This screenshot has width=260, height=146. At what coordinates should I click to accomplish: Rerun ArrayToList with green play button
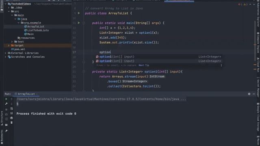pos(6,99)
